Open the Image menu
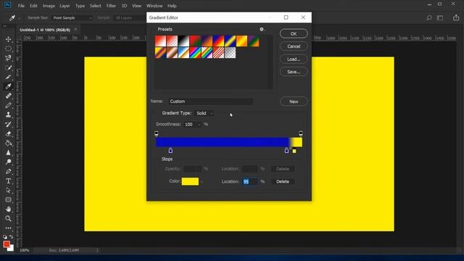 pyautogui.click(x=49, y=6)
